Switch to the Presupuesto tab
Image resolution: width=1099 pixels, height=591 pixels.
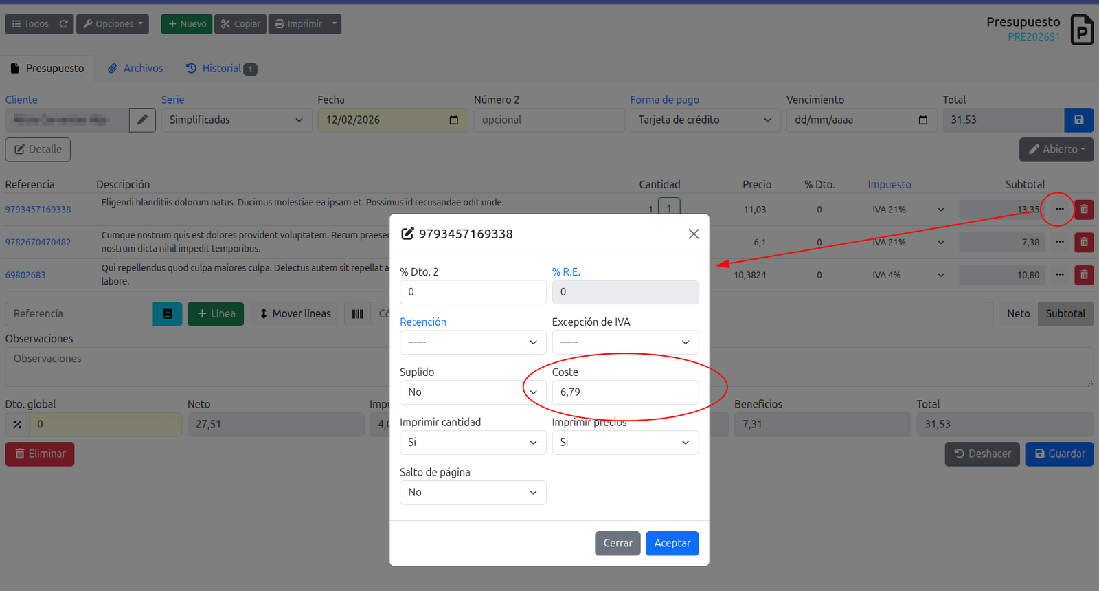click(x=47, y=69)
